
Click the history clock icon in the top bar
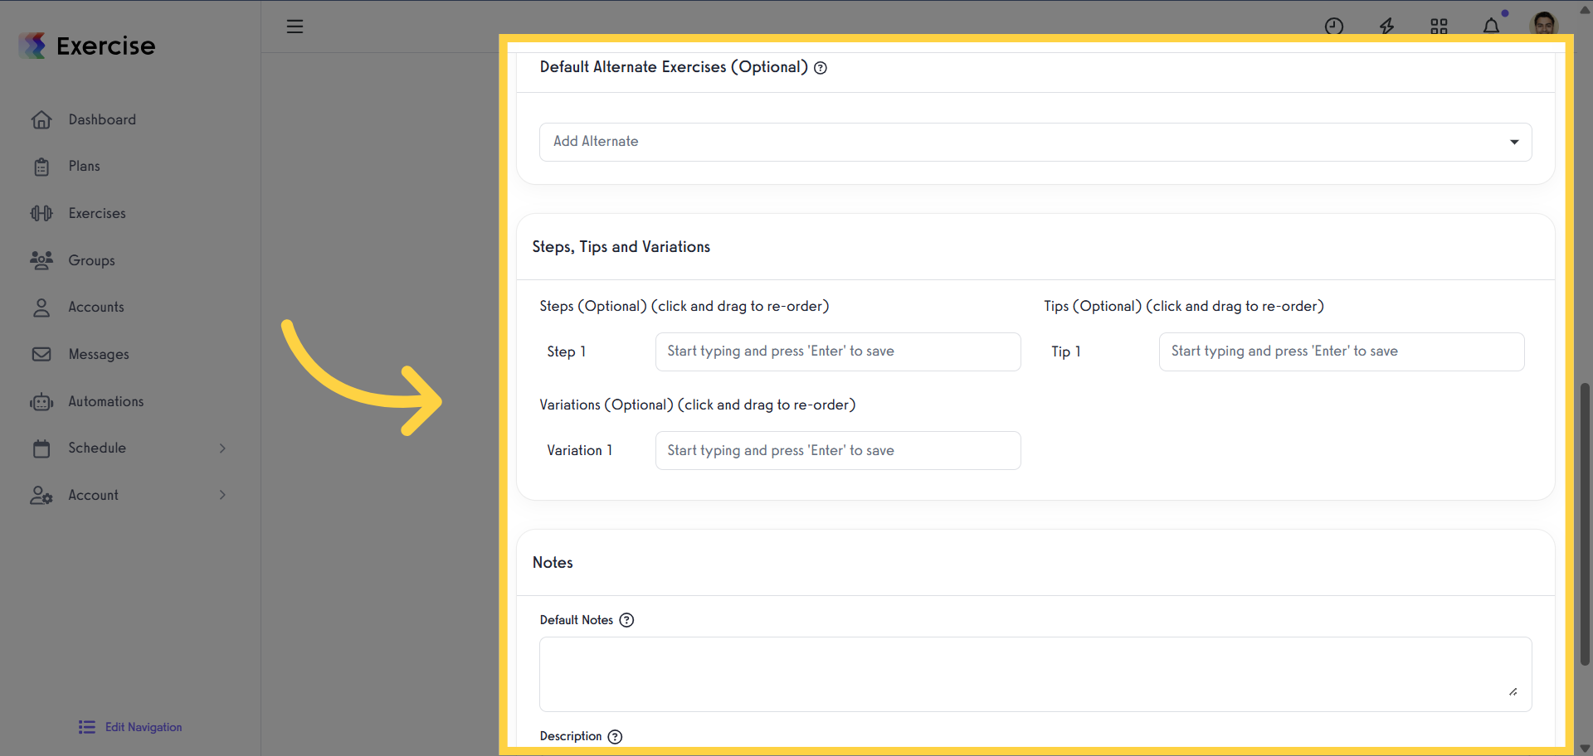pos(1334,26)
